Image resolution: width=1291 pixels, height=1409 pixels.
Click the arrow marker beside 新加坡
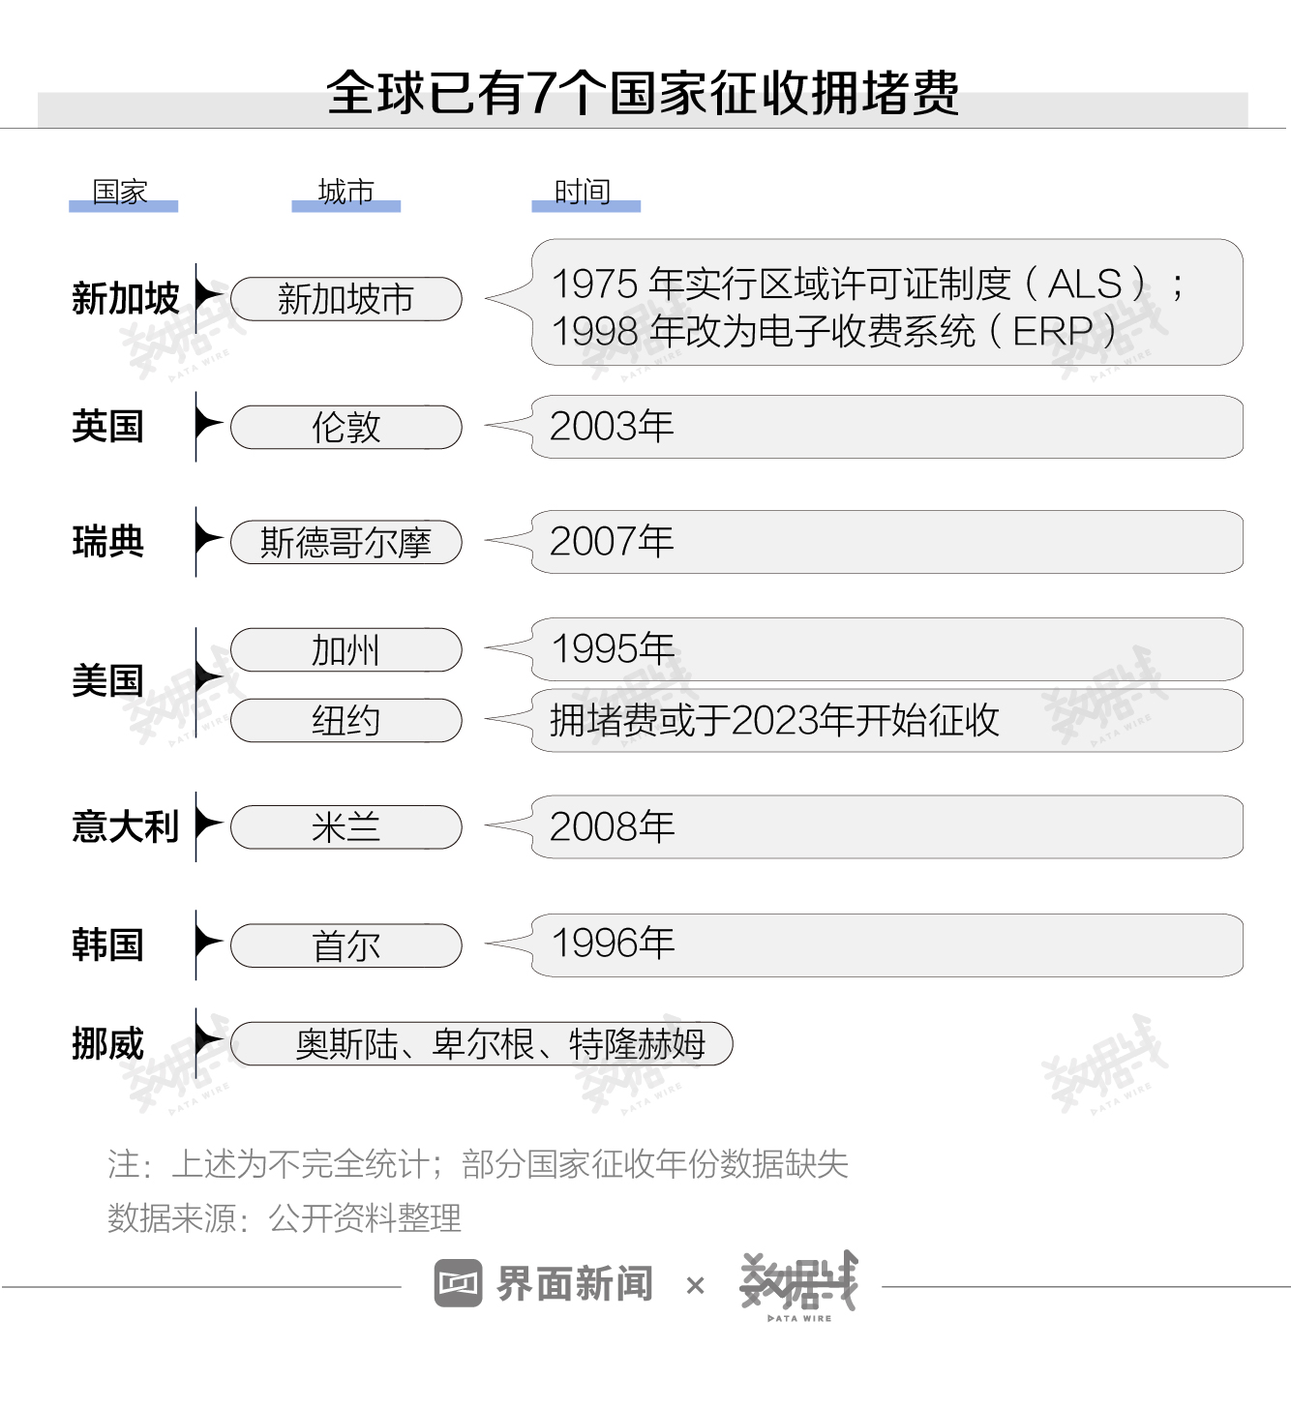pos(206,295)
